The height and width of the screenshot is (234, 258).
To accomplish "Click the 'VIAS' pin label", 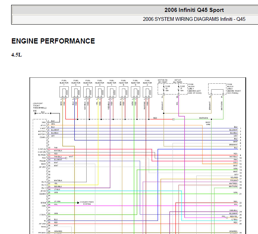I will pos(44,206).
